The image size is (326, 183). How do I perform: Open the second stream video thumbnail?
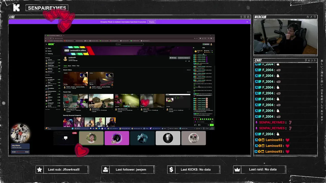101,79
